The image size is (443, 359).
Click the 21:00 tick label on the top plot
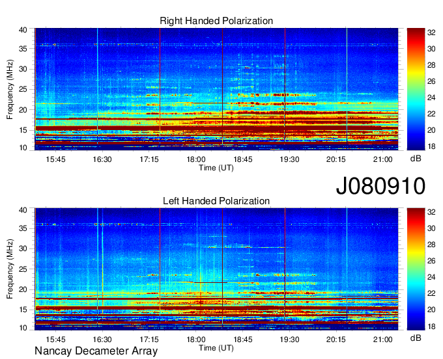383,159
